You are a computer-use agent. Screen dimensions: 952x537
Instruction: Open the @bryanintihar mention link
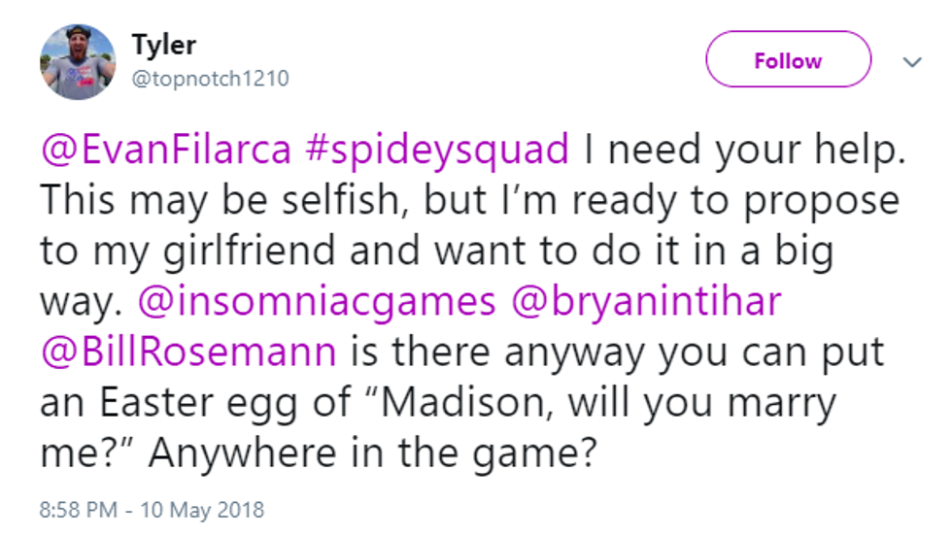646,301
